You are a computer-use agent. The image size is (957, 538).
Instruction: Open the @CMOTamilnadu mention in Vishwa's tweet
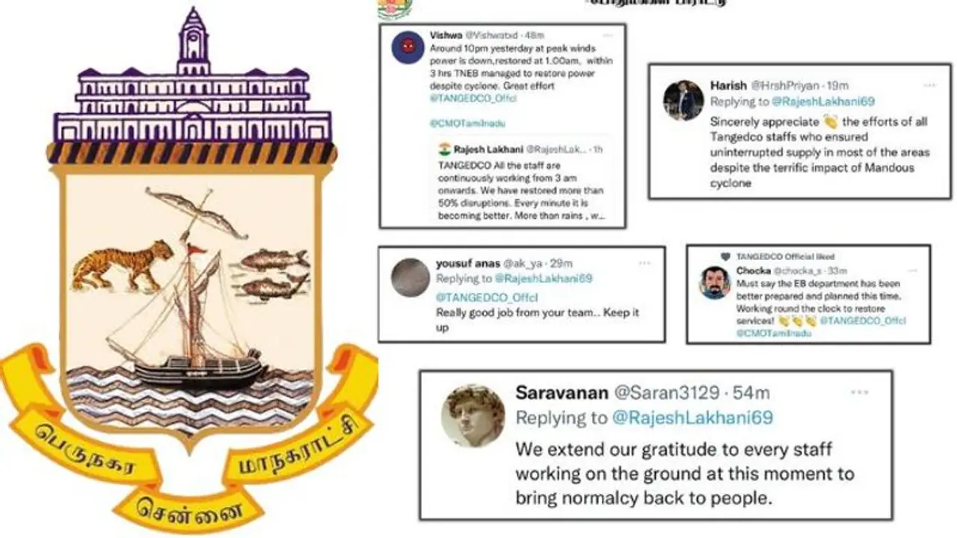458,123
